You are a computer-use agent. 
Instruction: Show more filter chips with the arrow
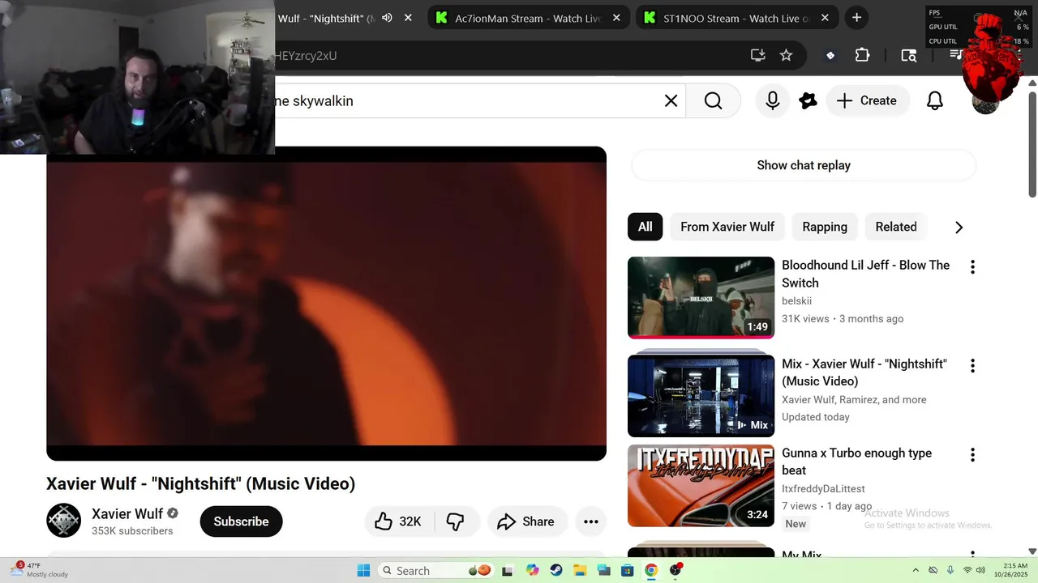[x=959, y=228]
